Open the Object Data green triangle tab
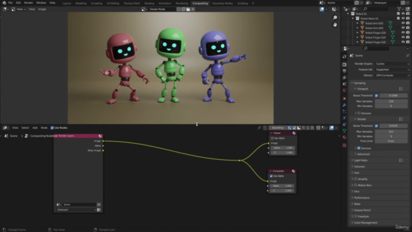The width and height of the screenshot is (412, 232). point(344,131)
